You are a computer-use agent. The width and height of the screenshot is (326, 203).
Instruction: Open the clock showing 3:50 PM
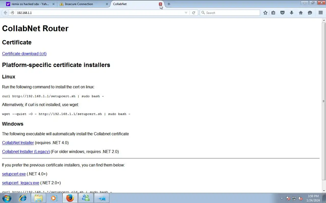313,198
